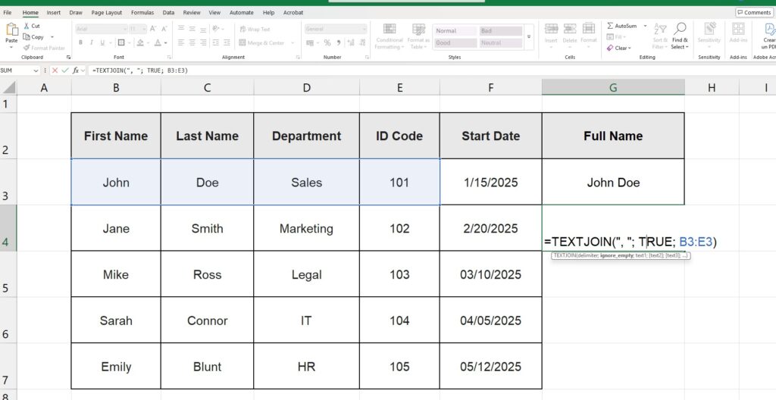The height and width of the screenshot is (400, 776).
Task: Open Conditional Formatting menu
Action: coord(390,36)
